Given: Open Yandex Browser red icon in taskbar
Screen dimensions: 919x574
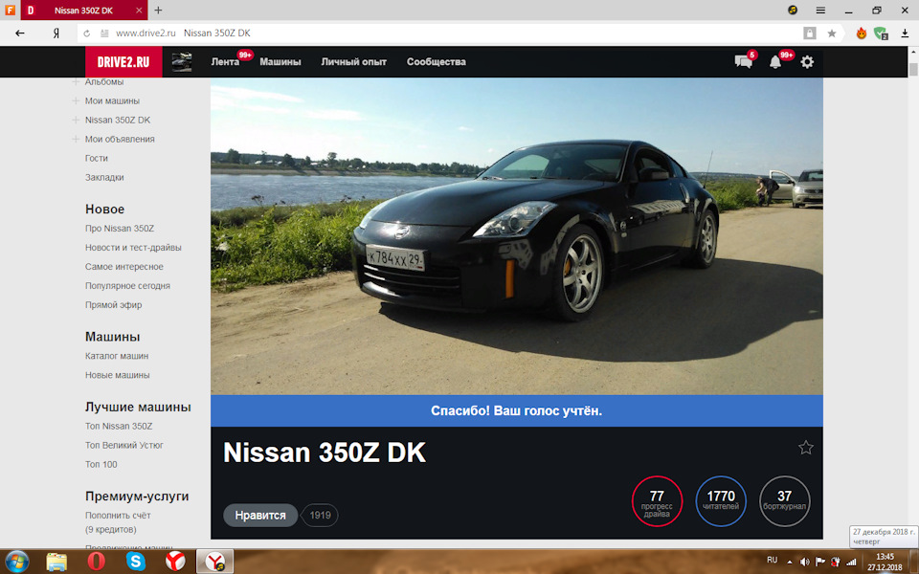Looking at the screenshot, I should (174, 562).
